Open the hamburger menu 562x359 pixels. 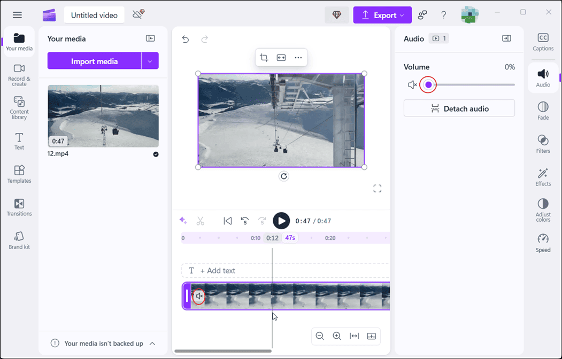tap(17, 15)
